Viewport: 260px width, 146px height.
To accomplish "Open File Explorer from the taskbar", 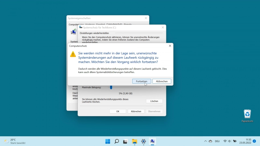I will (135, 141).
